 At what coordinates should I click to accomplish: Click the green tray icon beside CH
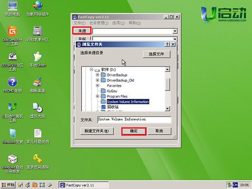pyautogui.click(x=229, y=185)
